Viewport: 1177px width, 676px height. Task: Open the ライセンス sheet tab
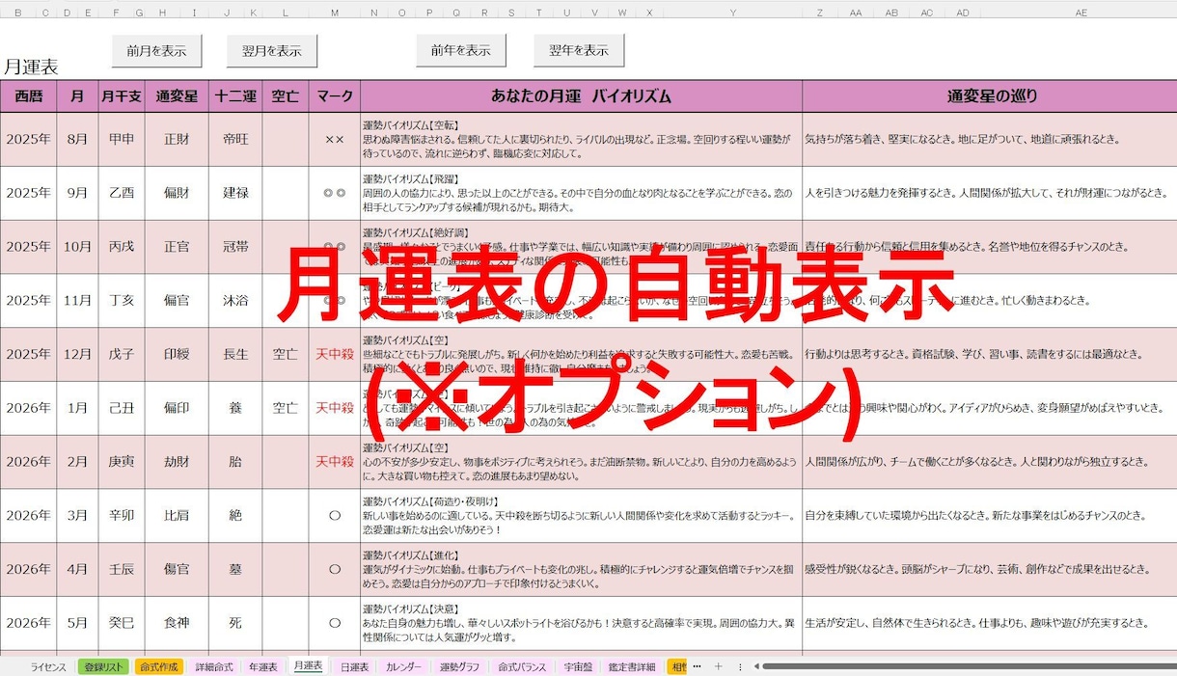click(x=47, y=666)
